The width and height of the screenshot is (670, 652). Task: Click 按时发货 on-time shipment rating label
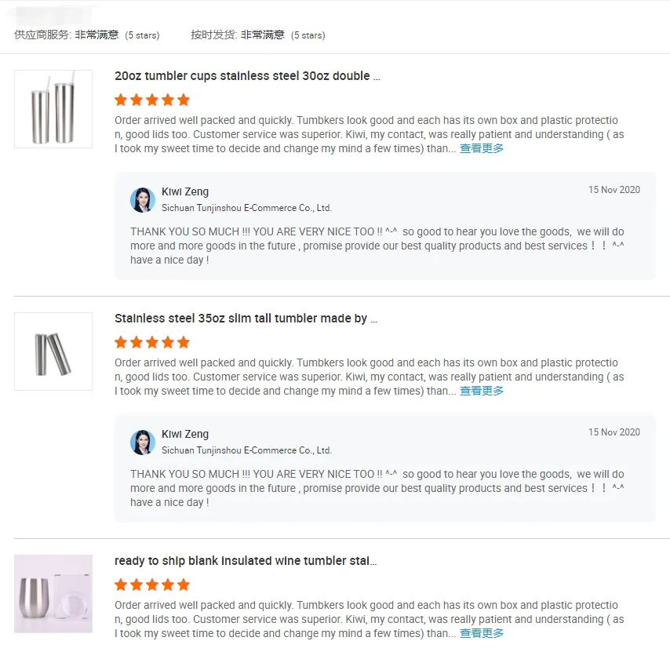click(x=213, y=35)
